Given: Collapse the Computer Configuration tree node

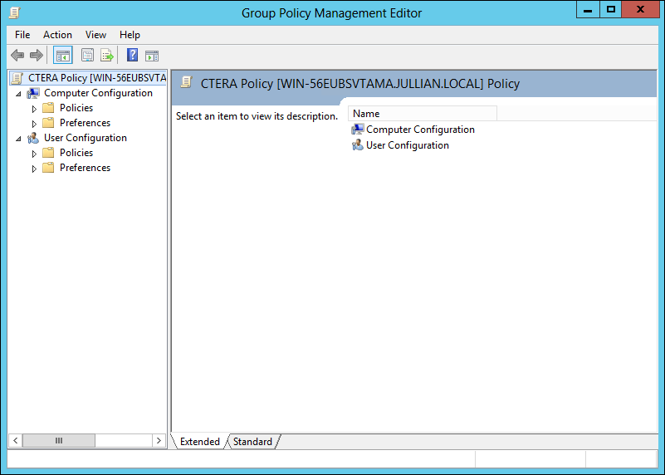Looking at the screenshot, I should 18,94.
